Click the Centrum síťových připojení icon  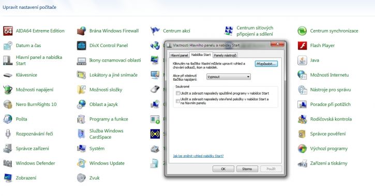point(229,31)
